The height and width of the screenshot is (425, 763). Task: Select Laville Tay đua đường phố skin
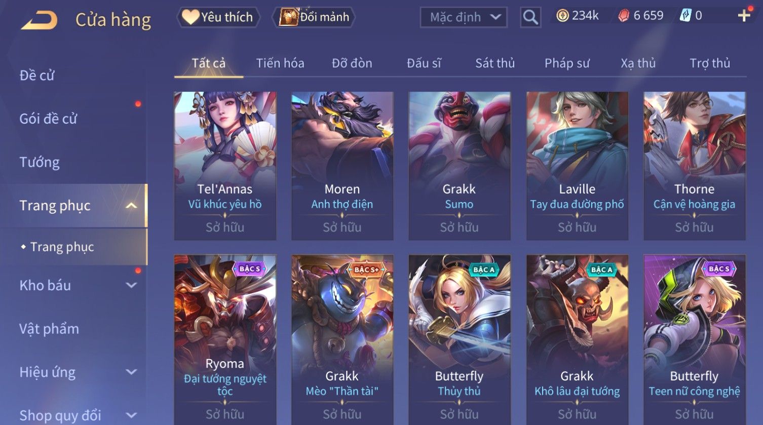pyautogui.click(x=577, y=166)
